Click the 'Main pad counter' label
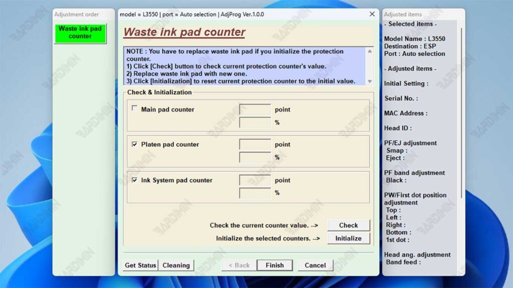The height and width of the screenshot is (288, 513). click(x=167, y=109)
